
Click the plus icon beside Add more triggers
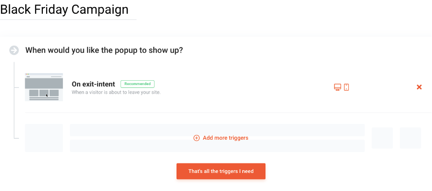click(x=196, y=138)
